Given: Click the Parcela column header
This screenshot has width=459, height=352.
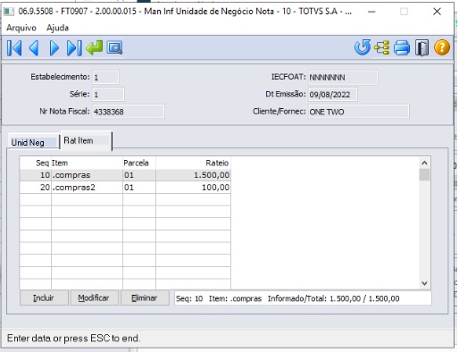Looking at the screenshot, I should point(139,163).
